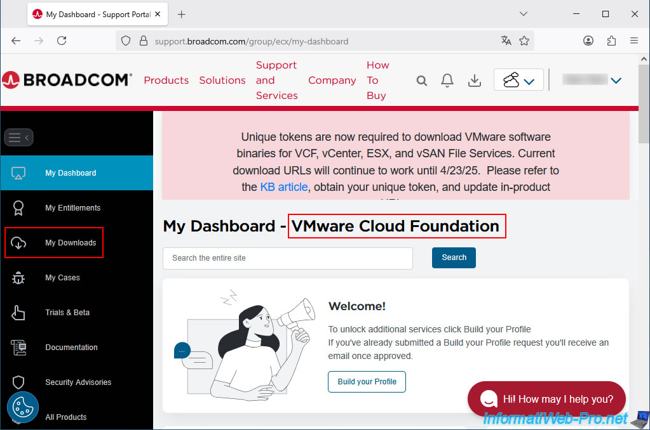Reload the page with the refresh icon
This screenshot has height=430, width=650.
coord(62,41)
